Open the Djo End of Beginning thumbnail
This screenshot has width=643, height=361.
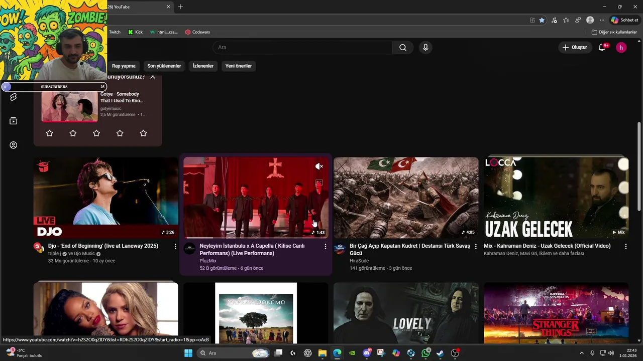tap(106, 198)
